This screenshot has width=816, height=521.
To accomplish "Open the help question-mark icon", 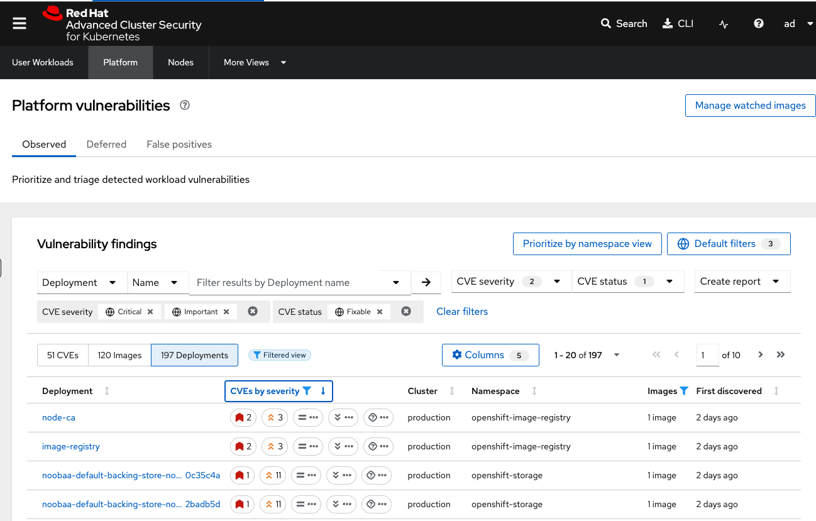I will (x=758, y=23).
